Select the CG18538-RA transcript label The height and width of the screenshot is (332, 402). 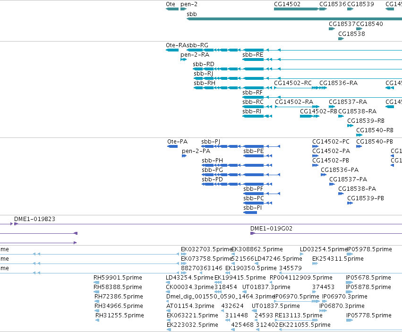point(358,111)
